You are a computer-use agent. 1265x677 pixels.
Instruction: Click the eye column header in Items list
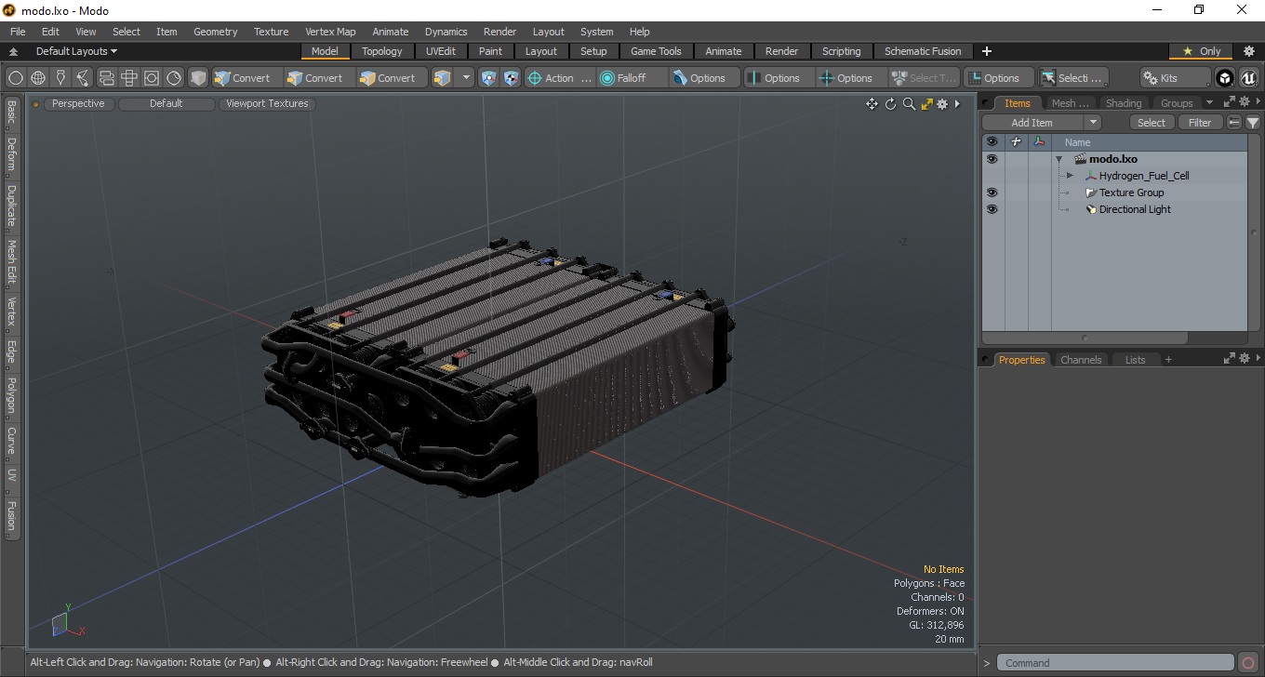click(x=992, y=142)
